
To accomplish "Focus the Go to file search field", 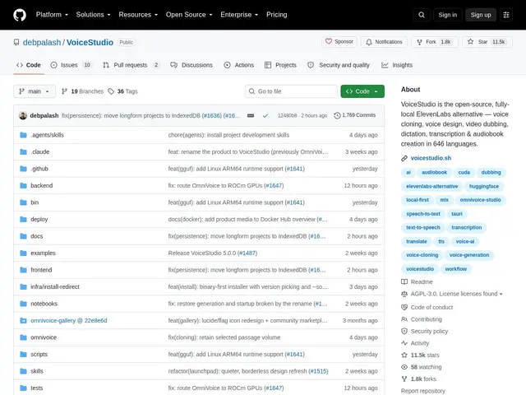I will [291, 91].
